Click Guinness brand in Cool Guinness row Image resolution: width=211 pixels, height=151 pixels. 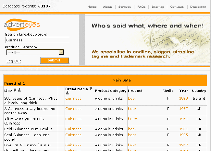73,135
